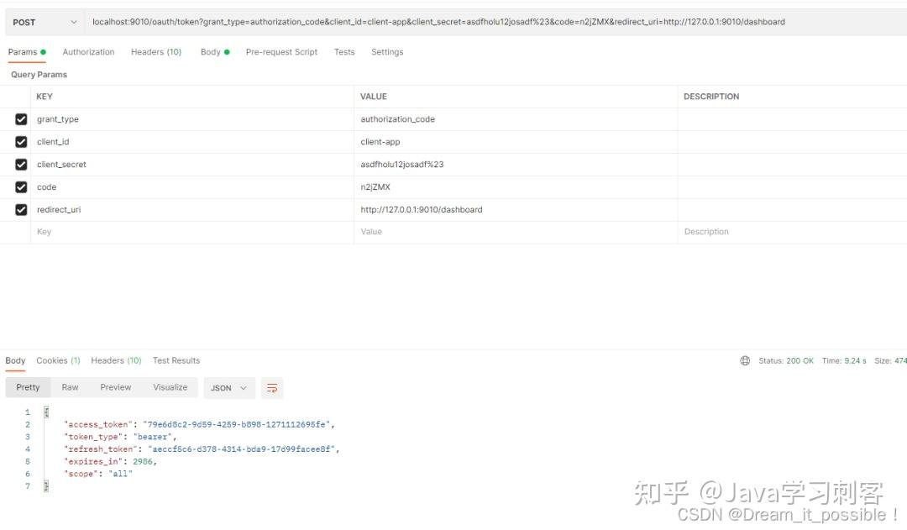Image resolution: width=907 pixels, height=530 pixels.
Task: Uncheck the grant_type parameter
Action: click(21, 118)
